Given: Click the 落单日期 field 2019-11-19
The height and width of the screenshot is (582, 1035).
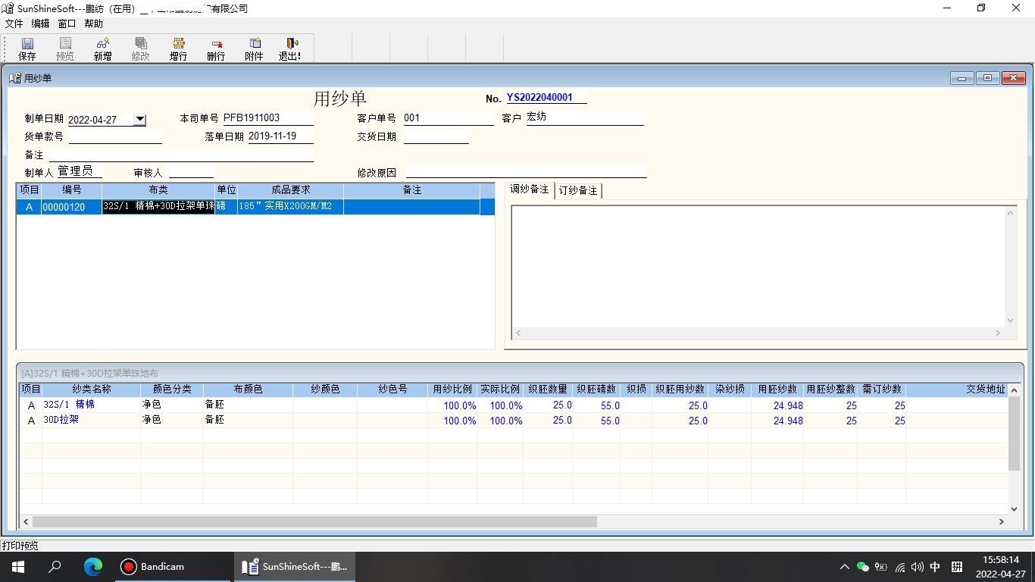Looking at the screenshot, I should point(280,136).
